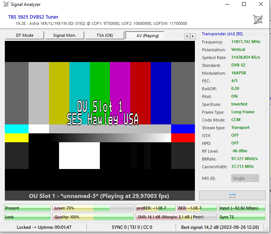271x234 pixels.
Task: Open the Signal Mon. tab
Action: click(65, 35)
